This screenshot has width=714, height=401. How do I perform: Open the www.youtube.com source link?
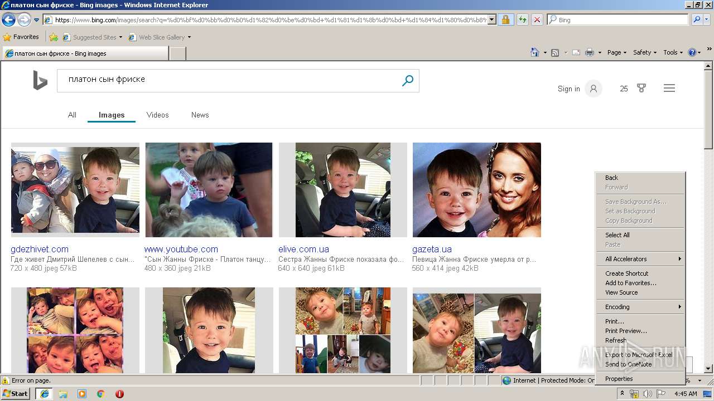(x=181, y=249)
